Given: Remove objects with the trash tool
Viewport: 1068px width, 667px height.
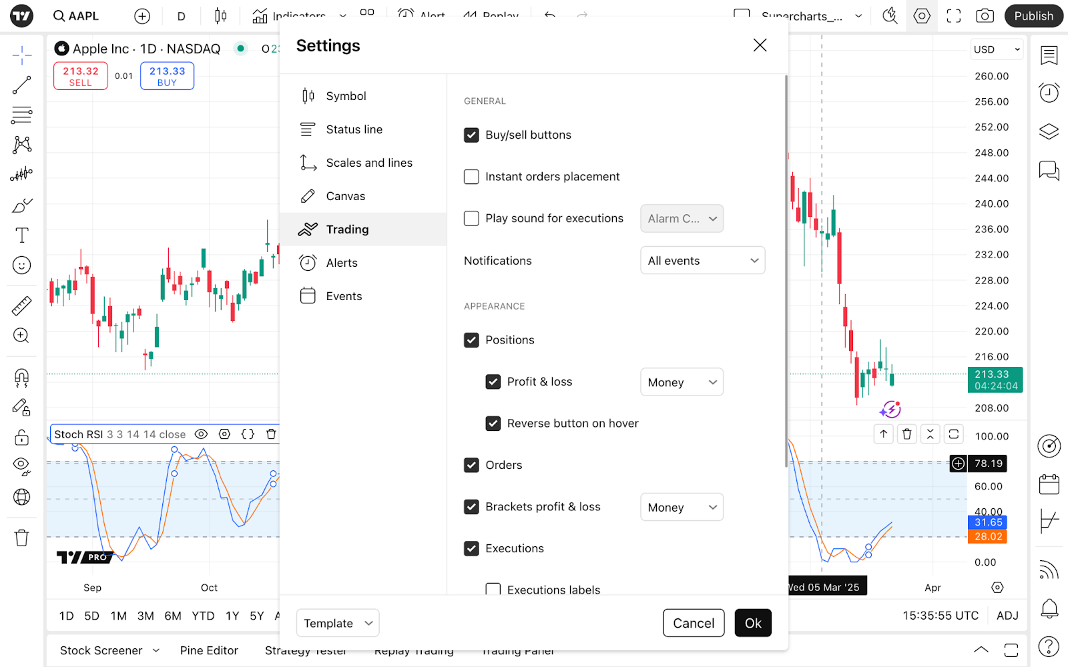Looking at the screenshot, I should click(22, 538).
